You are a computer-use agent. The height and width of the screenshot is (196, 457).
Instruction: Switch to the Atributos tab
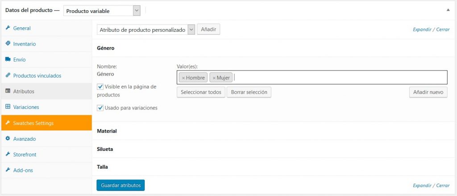24,92
